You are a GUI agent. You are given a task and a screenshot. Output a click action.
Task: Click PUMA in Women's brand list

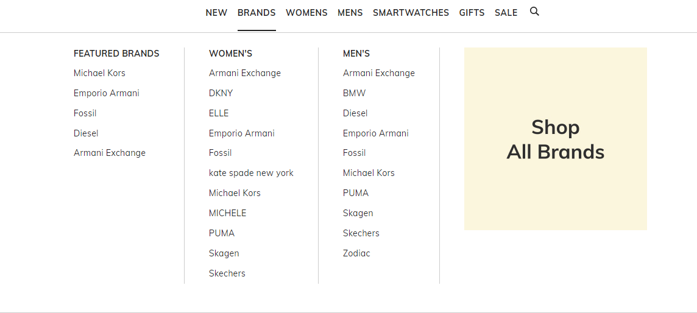pos(222,233)
